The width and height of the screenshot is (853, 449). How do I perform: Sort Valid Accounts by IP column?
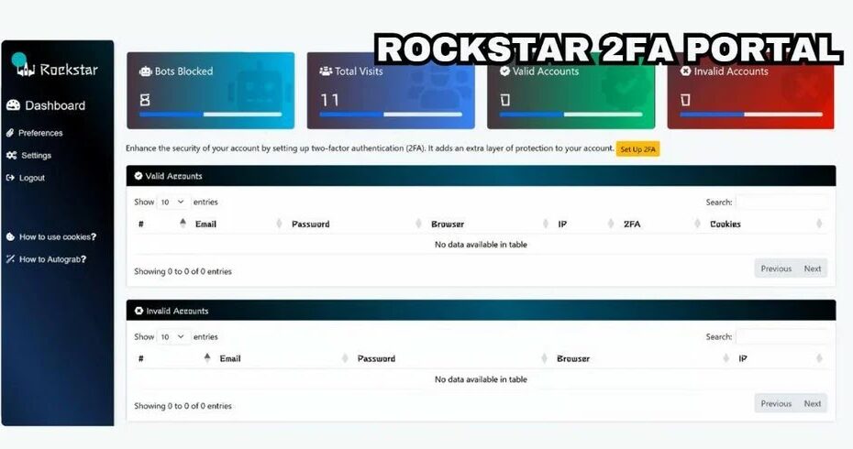585,224
